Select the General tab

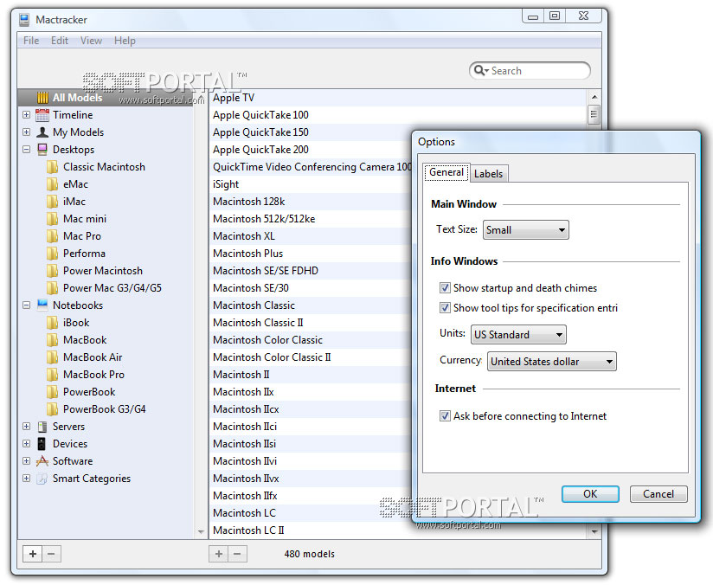(x=446, y=172)
